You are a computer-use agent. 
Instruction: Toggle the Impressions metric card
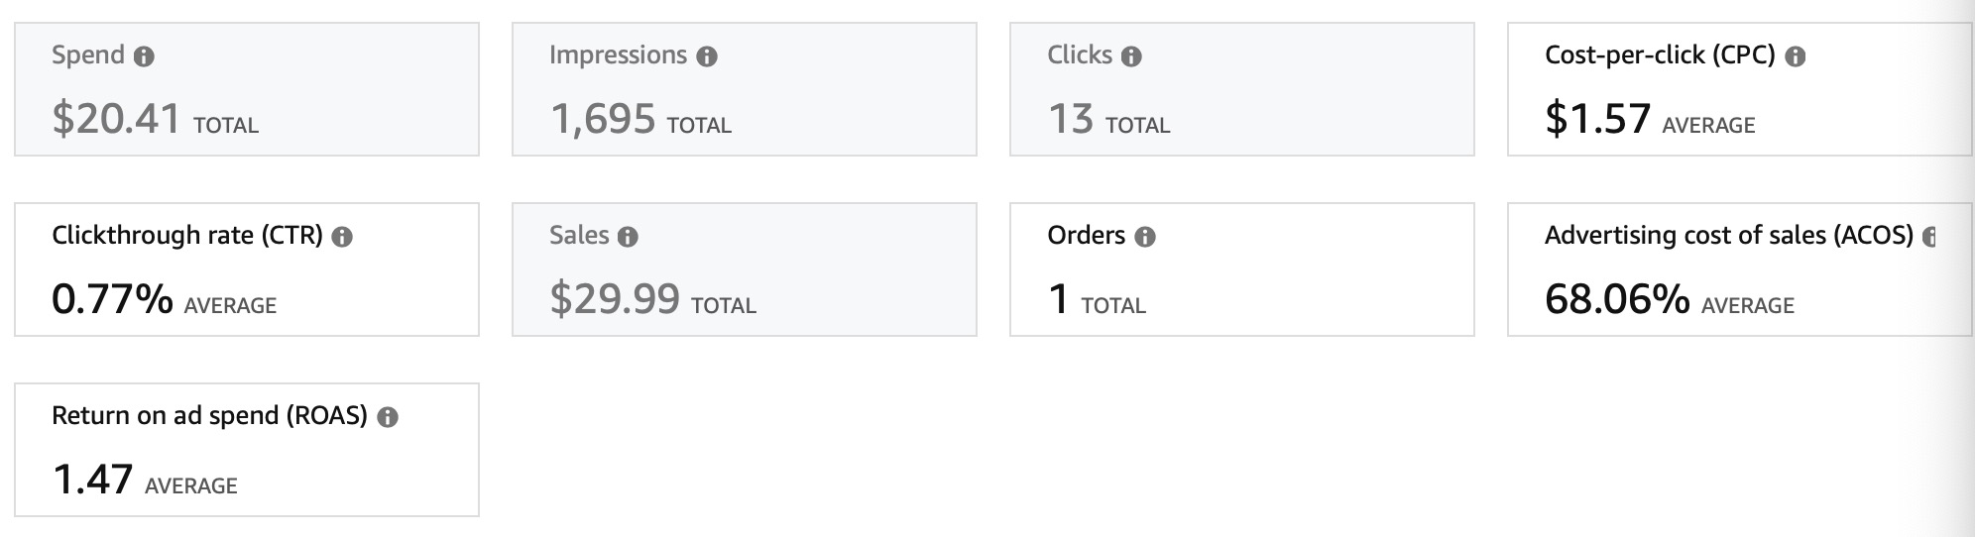[x=745, y=89]
